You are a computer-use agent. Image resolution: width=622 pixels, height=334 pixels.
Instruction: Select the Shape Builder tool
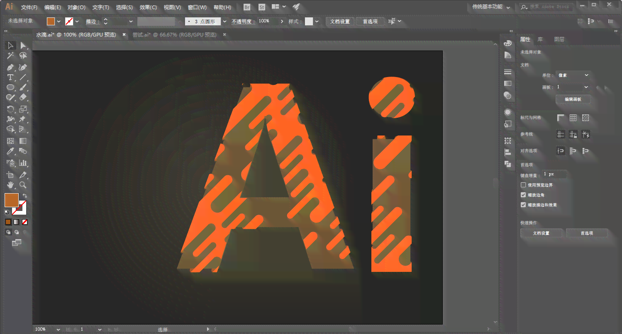tap(11, 130)
